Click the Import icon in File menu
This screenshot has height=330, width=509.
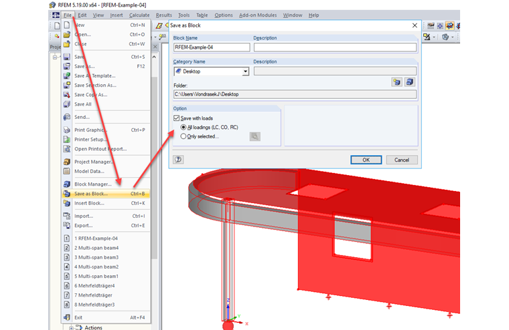tap(67, 216)
